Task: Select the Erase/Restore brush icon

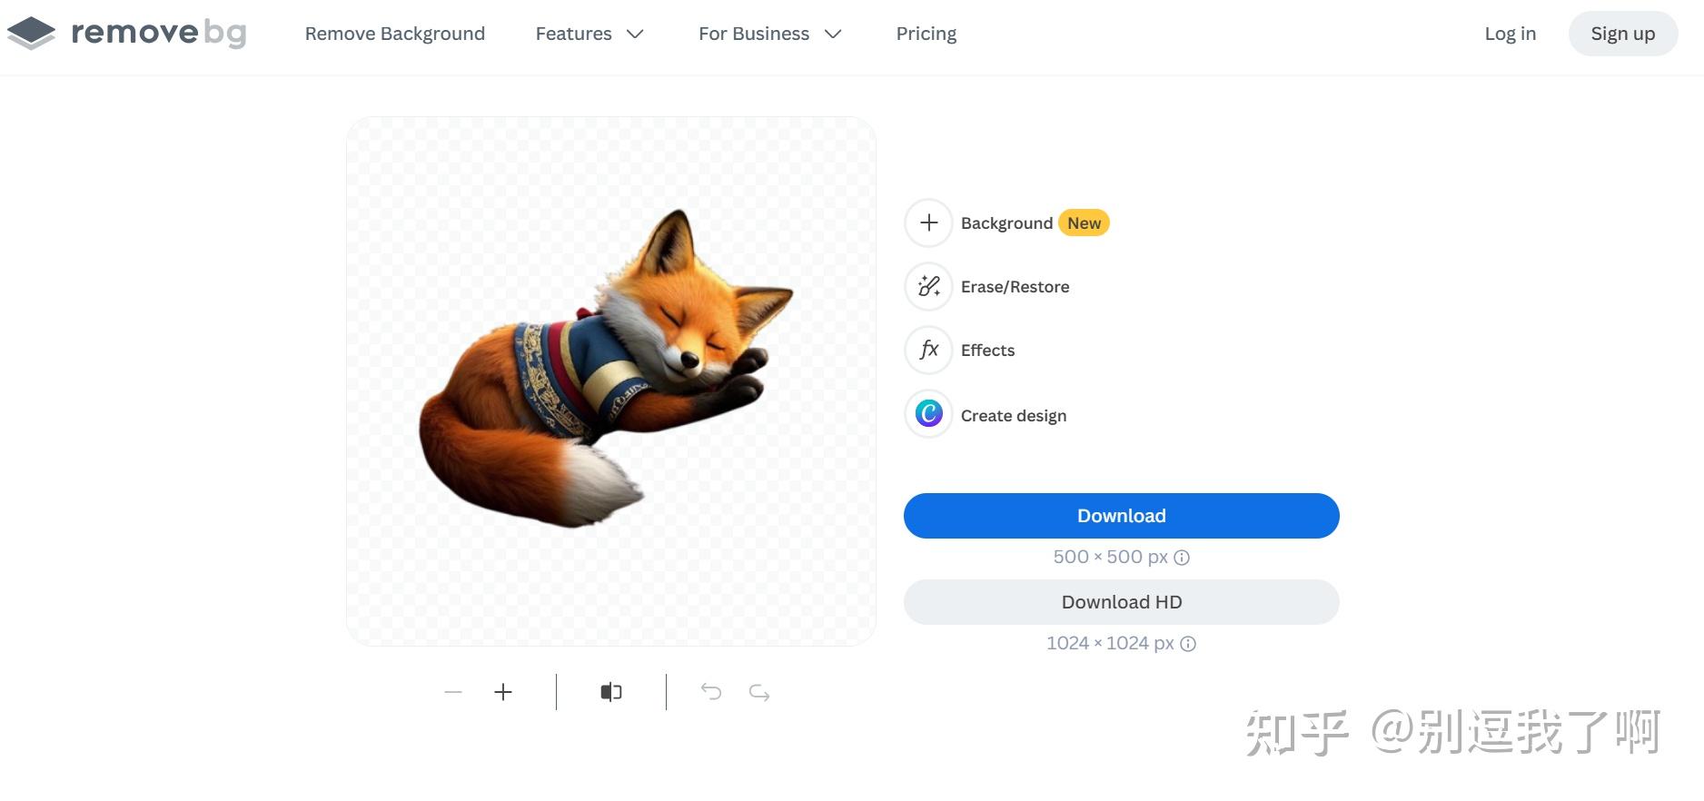Action: click(928, 287)
